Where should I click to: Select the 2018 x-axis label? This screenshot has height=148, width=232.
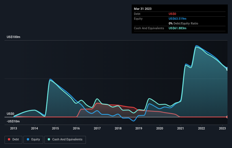pyautogui.click(x=118, y=128)
